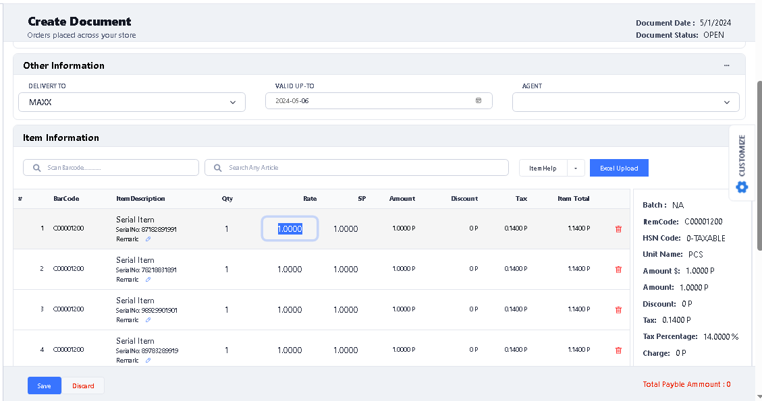Collapse Other Information via ellipsis menu
The width and height of the screenshot is (762, 401).
[x=726, y=65]
